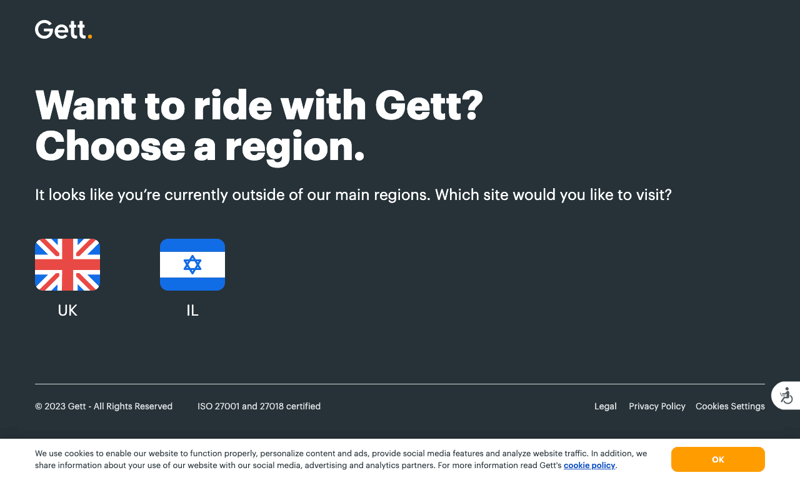Click the blue Star of David emblem
Viewport: 800px width, 480px height.
click(x=192, y=264)
